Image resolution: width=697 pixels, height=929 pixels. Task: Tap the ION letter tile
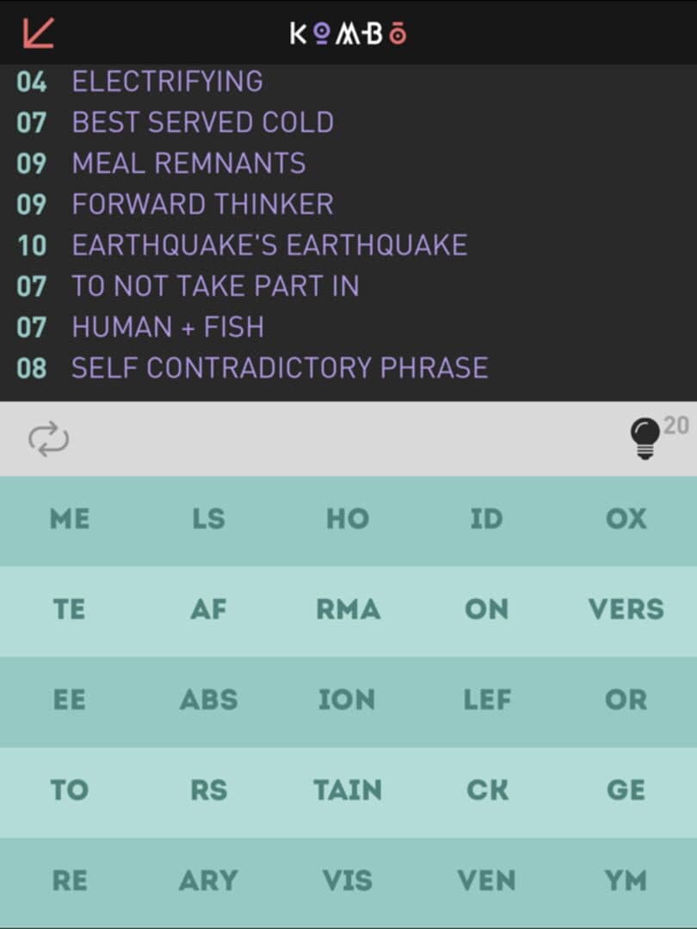tap(348, 700)
